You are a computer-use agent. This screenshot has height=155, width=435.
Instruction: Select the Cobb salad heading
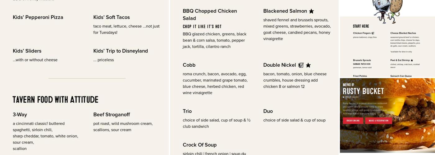tap(189, 65)
